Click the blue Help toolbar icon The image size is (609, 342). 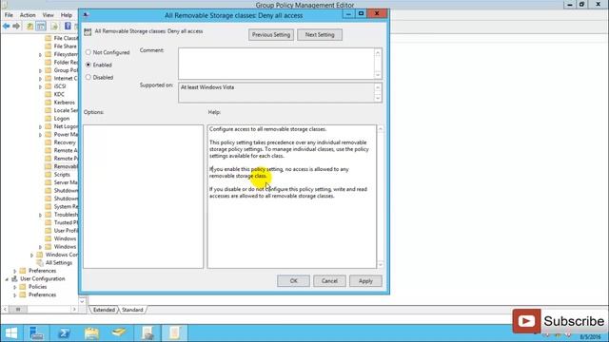pyautogui.click(x=68, y=26)
